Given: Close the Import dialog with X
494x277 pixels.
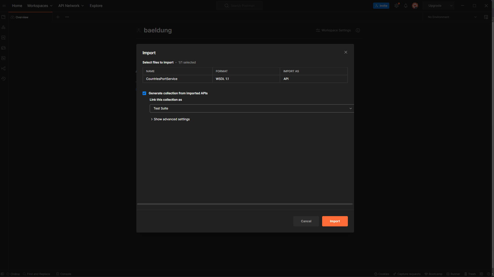Looking at the screenshot, I should point(346,52).
